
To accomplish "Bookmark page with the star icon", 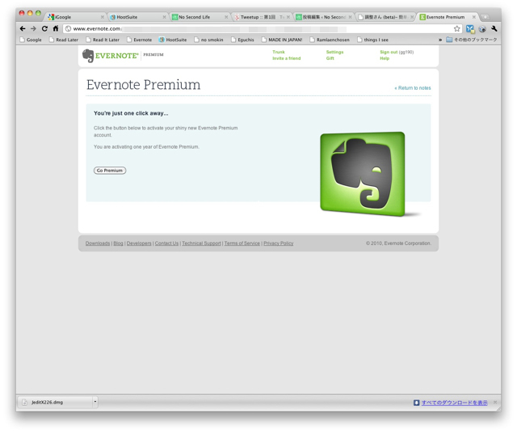I will coord(457,28).
